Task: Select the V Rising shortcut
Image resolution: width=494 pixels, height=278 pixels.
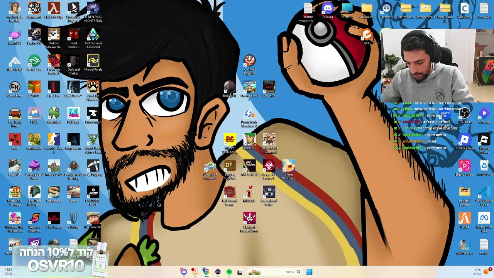Action: 73,220
